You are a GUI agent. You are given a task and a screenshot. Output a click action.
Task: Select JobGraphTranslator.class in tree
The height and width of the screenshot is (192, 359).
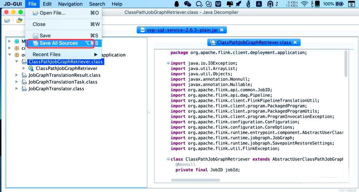click(x=56, y=89)
